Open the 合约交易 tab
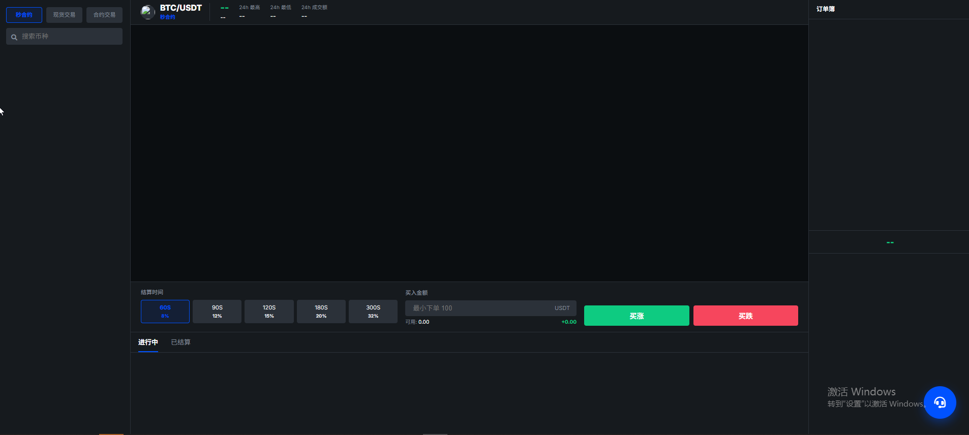Viewport: 969px width, 435px height. pyautogui.click(x=104, y=15)
